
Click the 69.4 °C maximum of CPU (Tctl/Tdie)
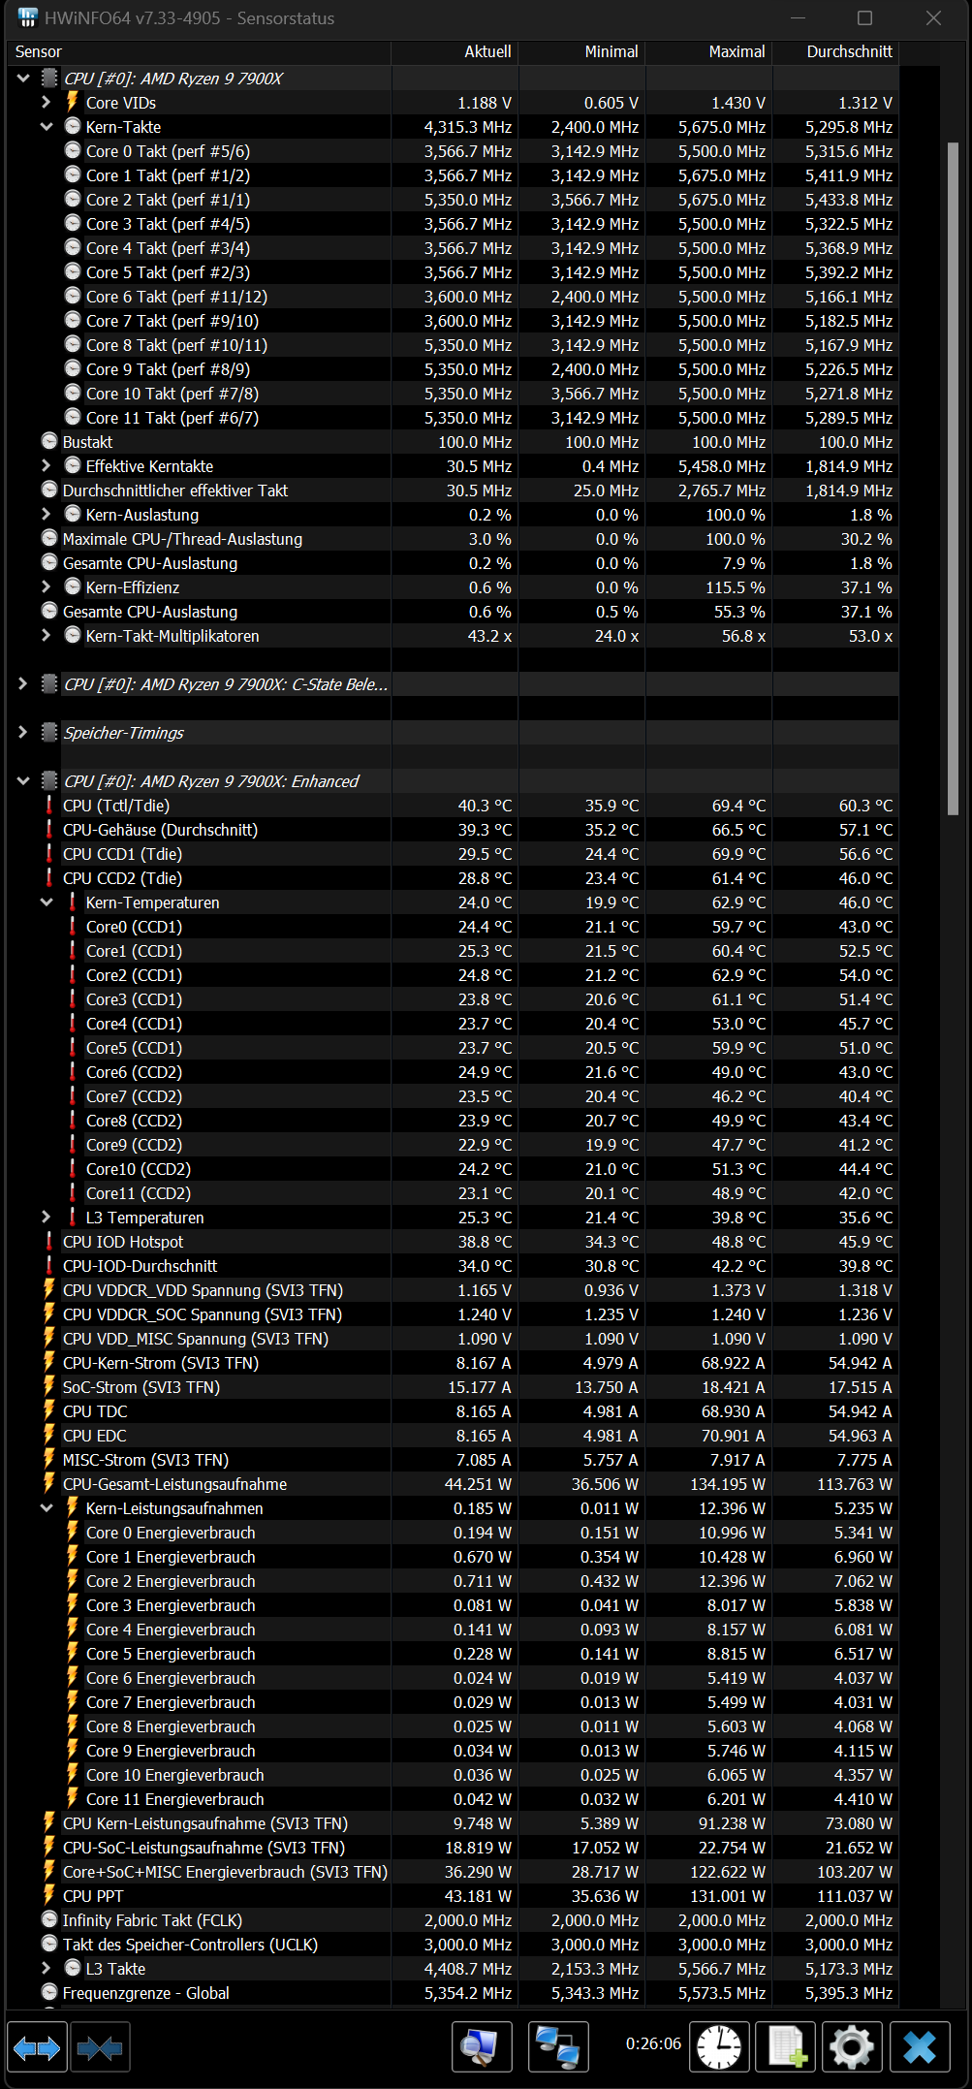(738, 805)
